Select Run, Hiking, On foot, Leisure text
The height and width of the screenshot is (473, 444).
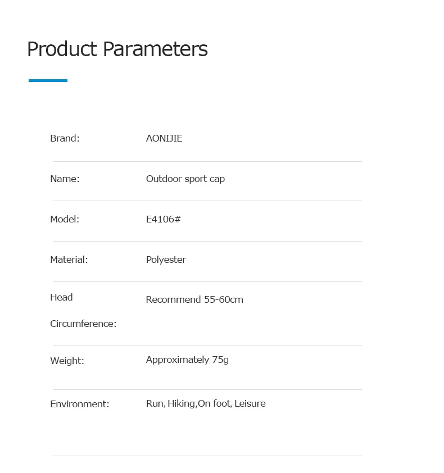point(206,403)
